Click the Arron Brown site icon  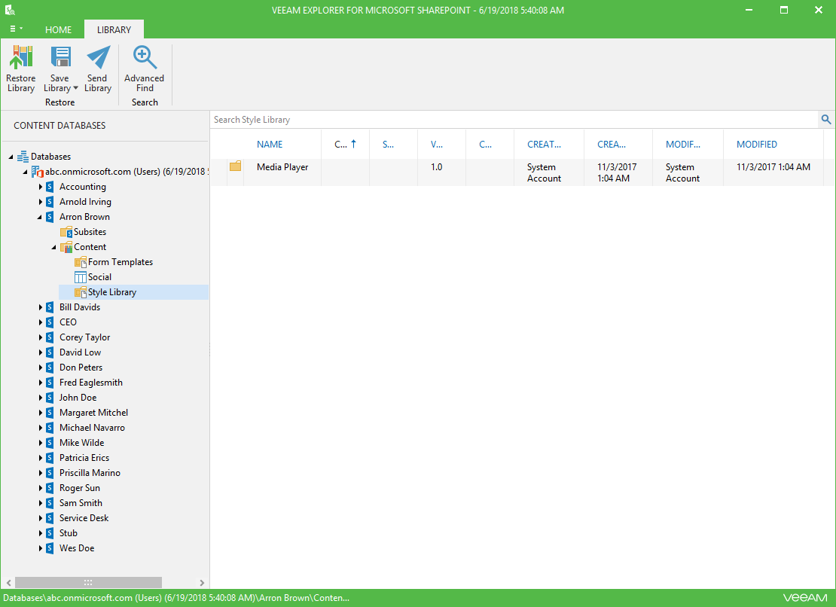pos(50,217)
